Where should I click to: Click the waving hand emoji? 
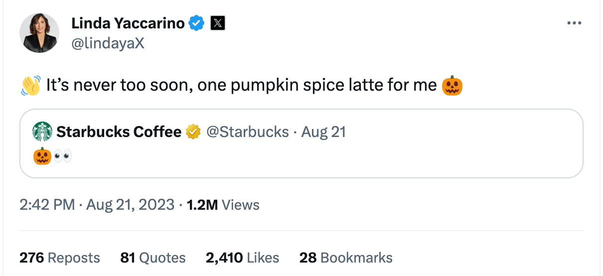31,85
